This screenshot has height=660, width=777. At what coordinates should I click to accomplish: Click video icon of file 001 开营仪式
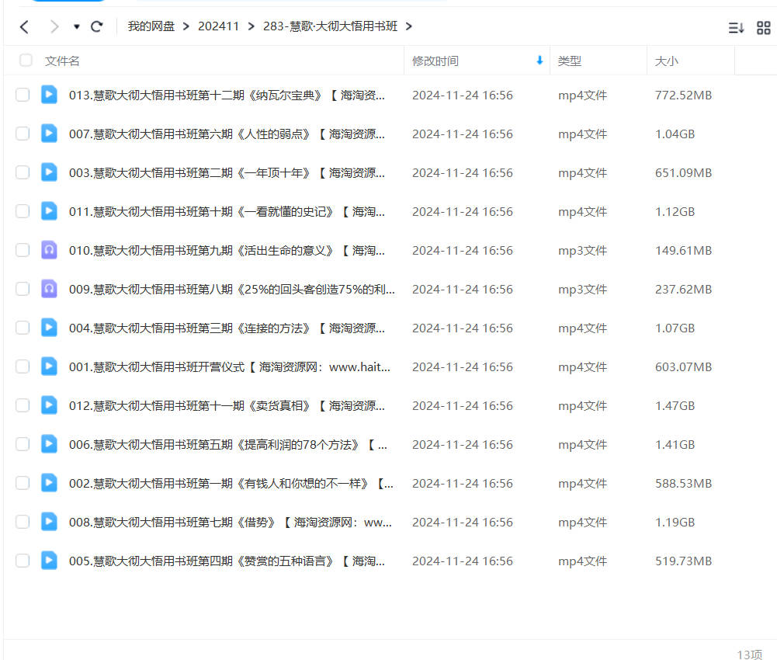(x=49, y=366)
